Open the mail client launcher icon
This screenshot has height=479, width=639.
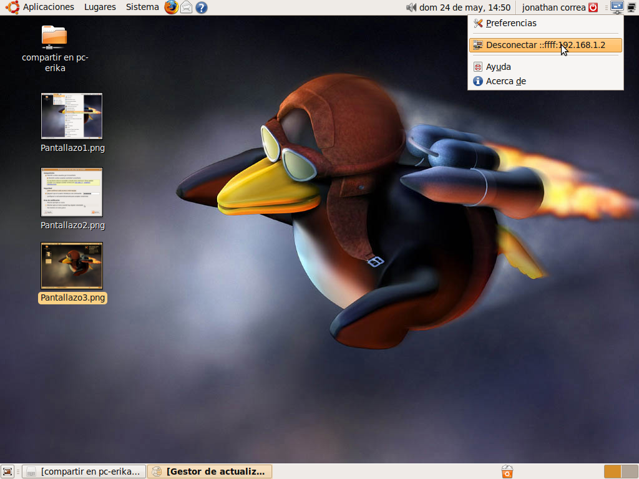point(186,7)
